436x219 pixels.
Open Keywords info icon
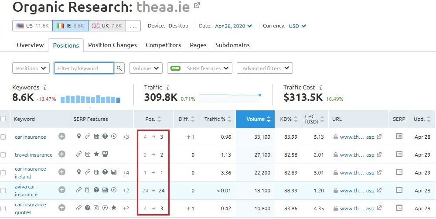click(x=44, y=87)
